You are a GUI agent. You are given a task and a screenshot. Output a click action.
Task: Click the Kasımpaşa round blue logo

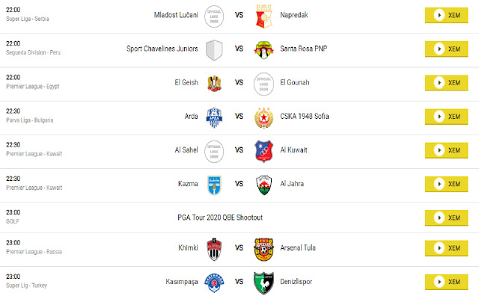[x=214, y=283]
